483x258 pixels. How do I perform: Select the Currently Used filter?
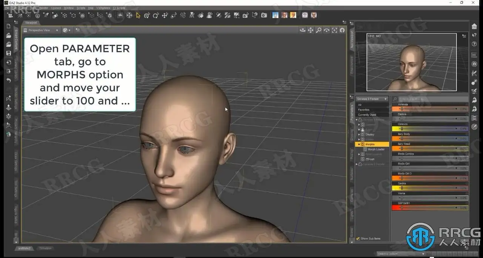[367, 115]
